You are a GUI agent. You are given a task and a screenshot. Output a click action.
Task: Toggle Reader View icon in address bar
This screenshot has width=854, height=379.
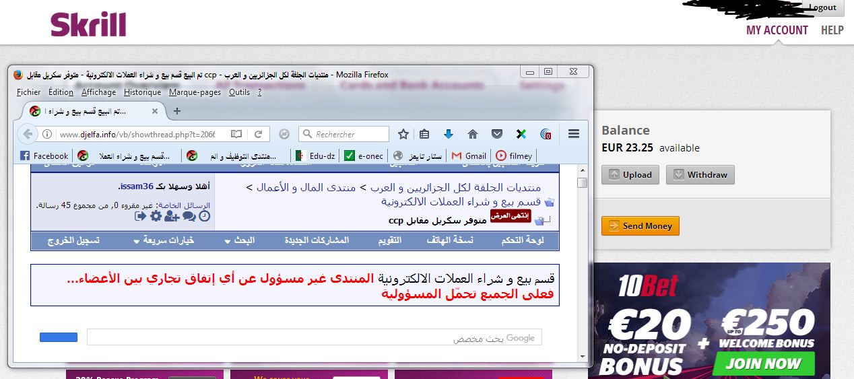click(x=236, y=134)
